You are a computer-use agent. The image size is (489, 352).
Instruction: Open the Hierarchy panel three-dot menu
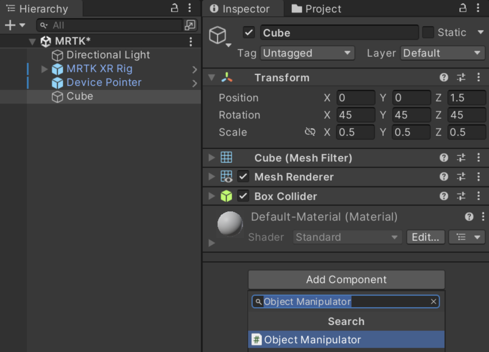(x=189, y=8)
